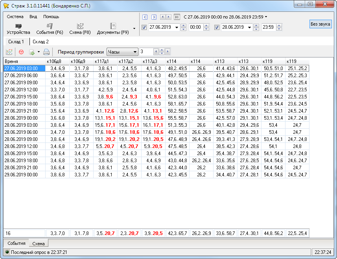Increase start time 00:00 with up spinner

coord(206,26)
